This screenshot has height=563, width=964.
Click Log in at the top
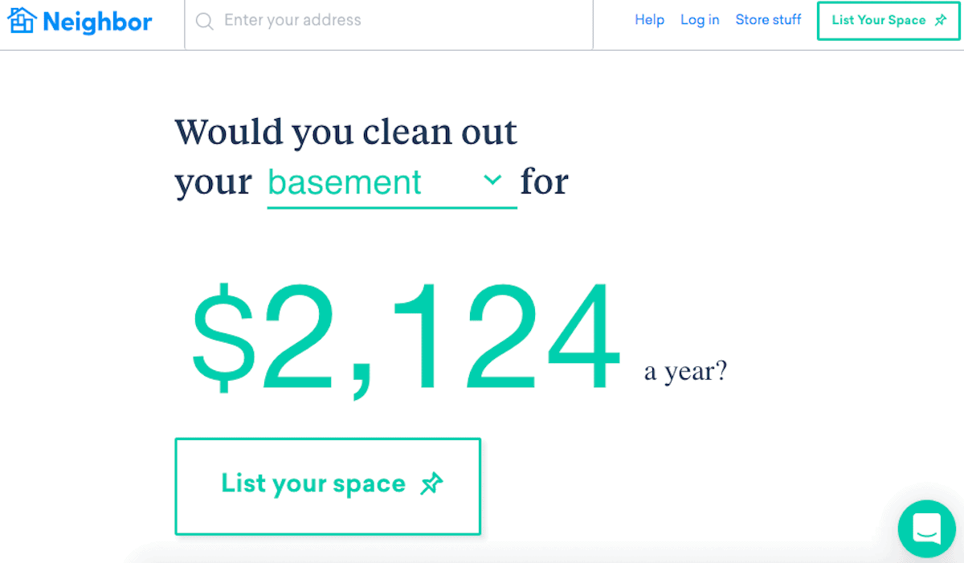[699, 20]
